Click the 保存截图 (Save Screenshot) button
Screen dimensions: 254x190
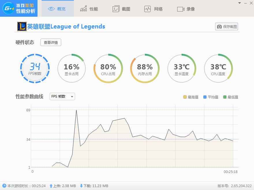click(x=227, y=26)
